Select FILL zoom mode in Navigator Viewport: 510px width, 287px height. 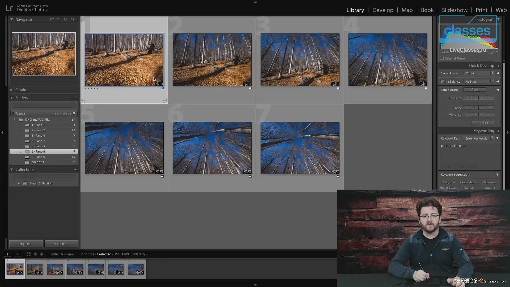coord(58,19)
